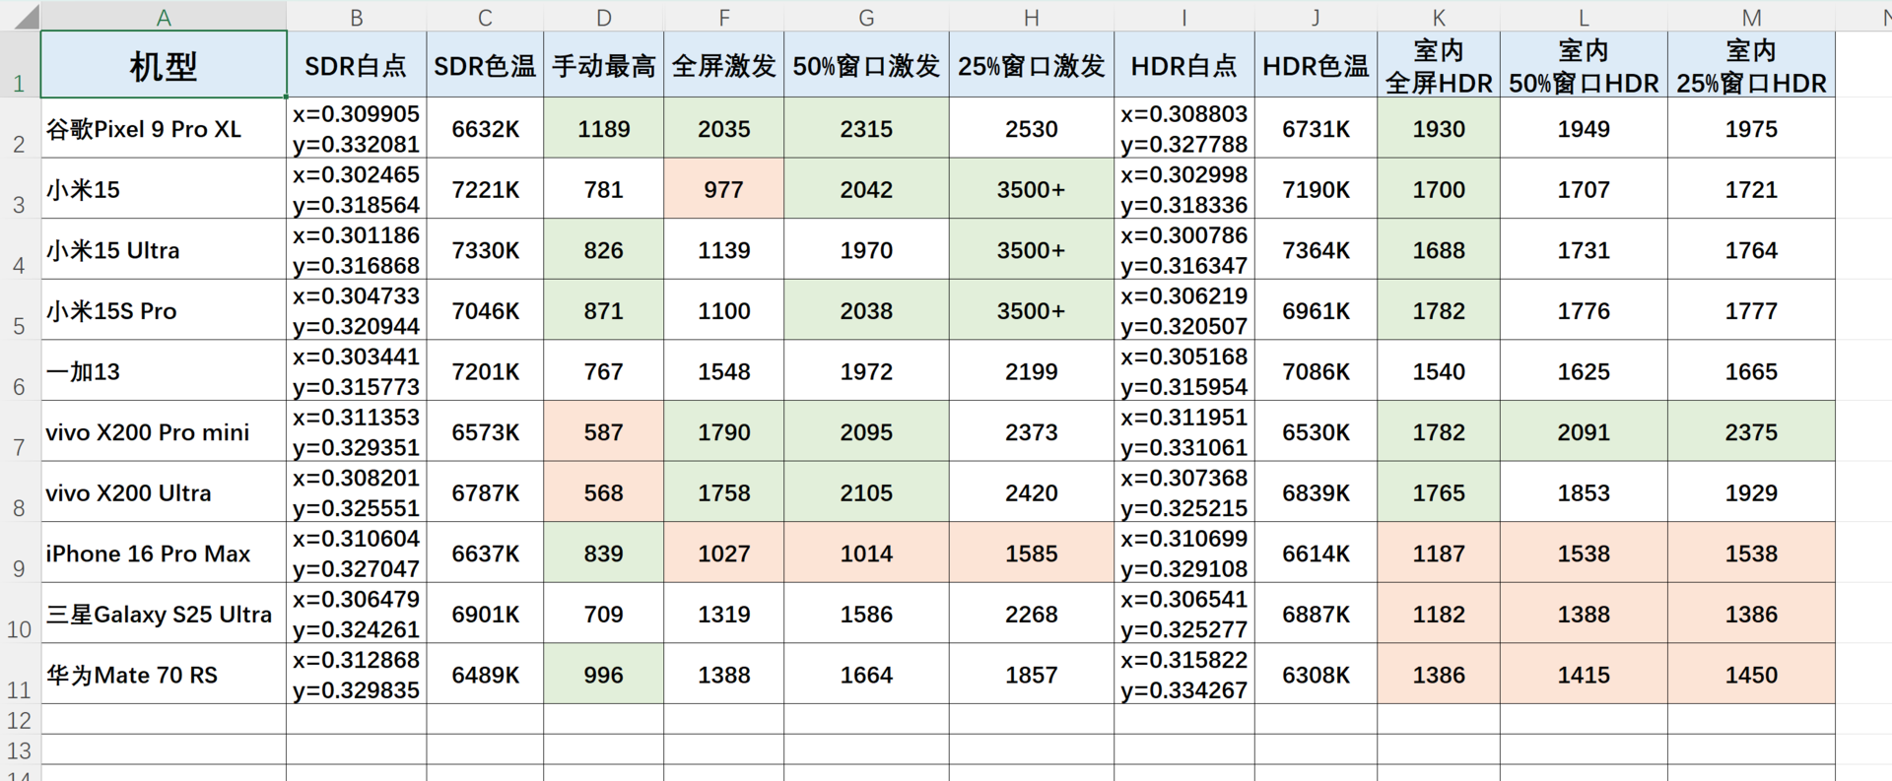Screen dimensions: 1892x781
Task: Select column G via its header
Action: coord(866,16)
